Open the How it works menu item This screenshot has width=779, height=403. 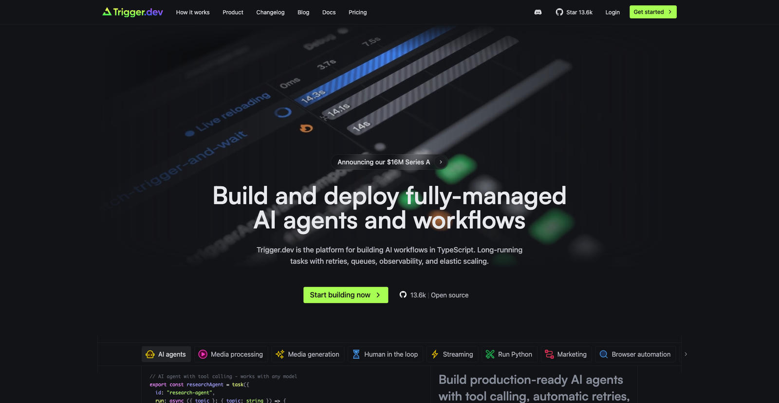coord(193,12)
